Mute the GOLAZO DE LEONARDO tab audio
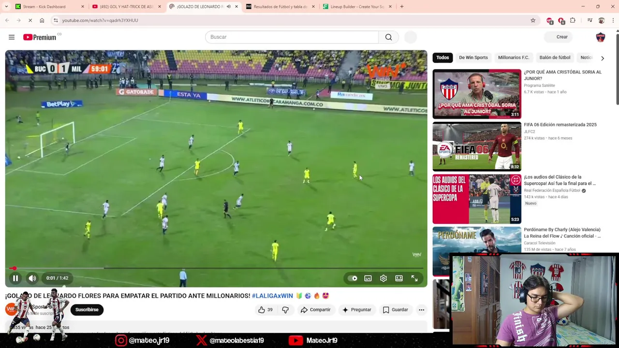Screen dimensions: 619x348 (x=228, y=7)
